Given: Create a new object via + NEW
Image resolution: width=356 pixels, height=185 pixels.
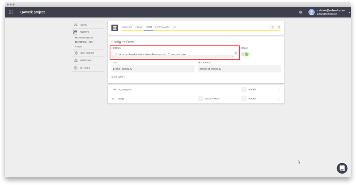Looking at the screenshot, I should tap(78, 47).
